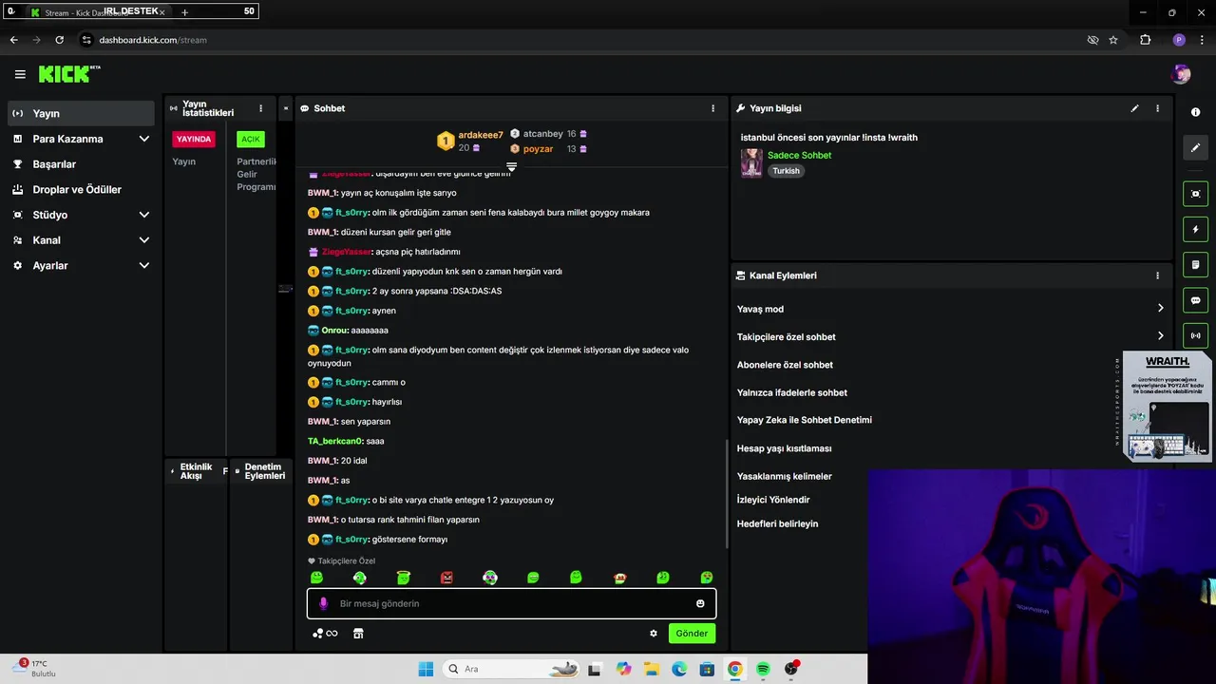Click username ardakeee7 in the chat leaderboard

[x=481, y=135]
